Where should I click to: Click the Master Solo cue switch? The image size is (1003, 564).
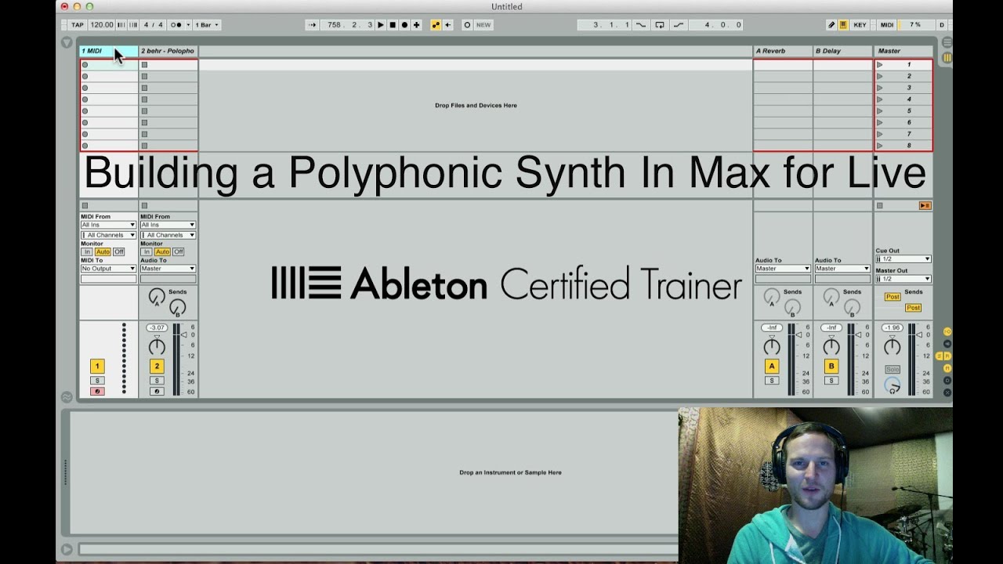pyautogui.click(x=893, y=369)
